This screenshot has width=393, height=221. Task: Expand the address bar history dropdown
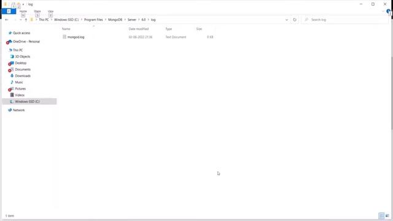287,20
